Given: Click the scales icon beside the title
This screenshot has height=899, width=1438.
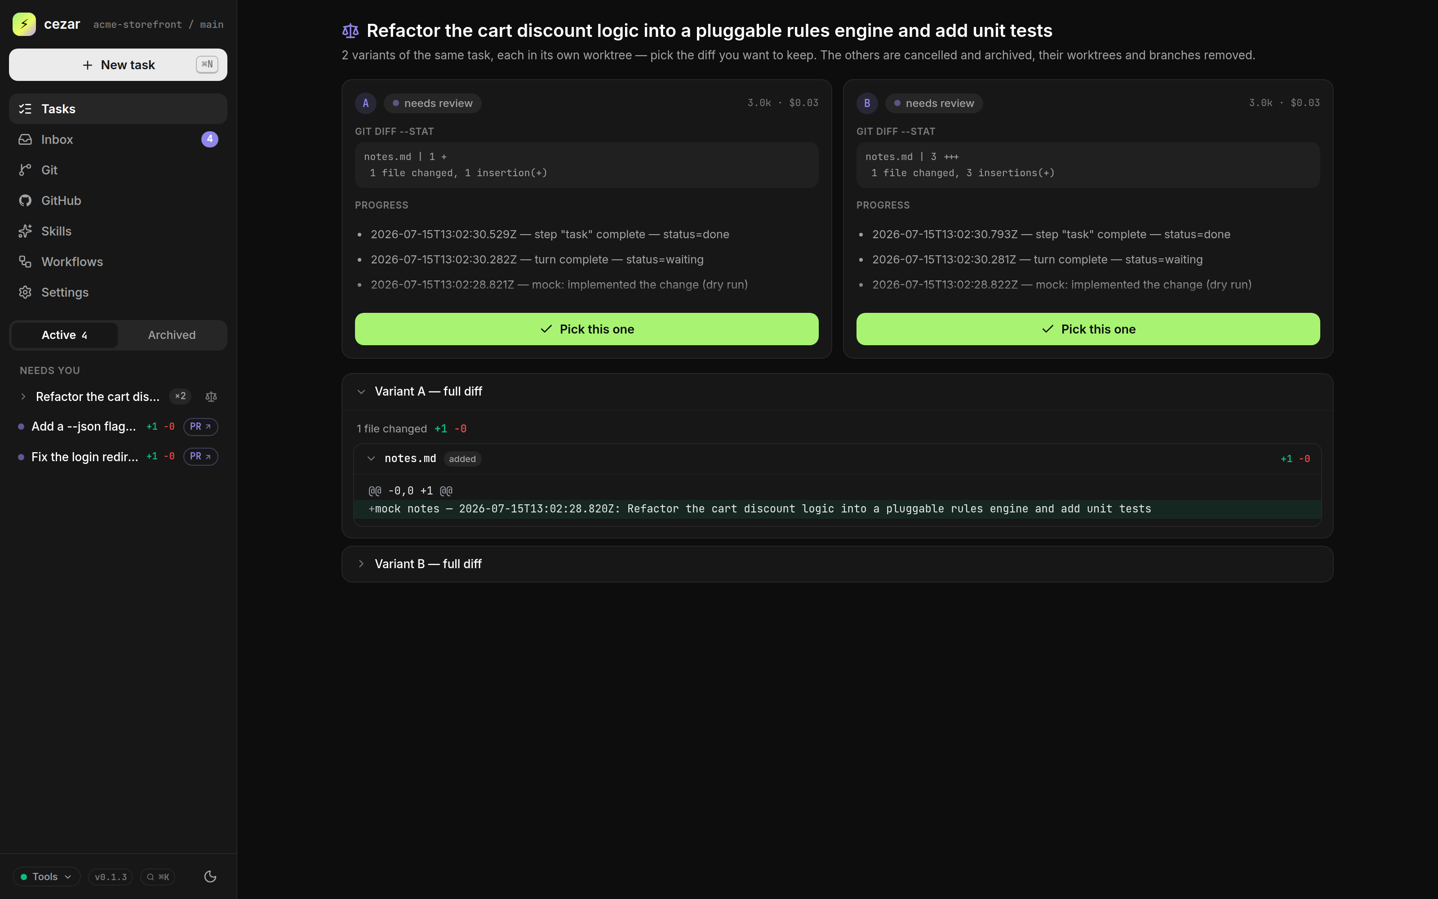Looking at the screenshot, I should 351,30.
